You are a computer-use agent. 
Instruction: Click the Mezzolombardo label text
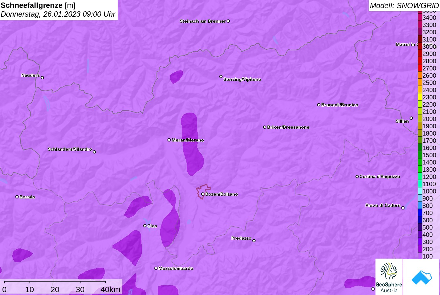pyautogui.click(x=176, y=268)
